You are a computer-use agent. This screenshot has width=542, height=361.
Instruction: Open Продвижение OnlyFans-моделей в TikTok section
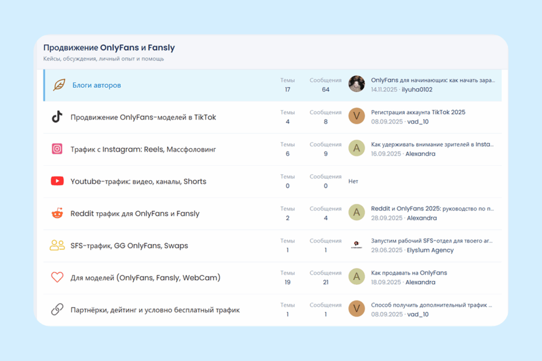click(143, 117)
